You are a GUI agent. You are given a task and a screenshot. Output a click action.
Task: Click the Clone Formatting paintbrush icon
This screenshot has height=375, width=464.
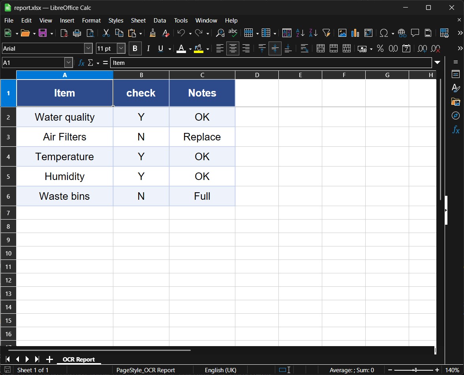152,33
